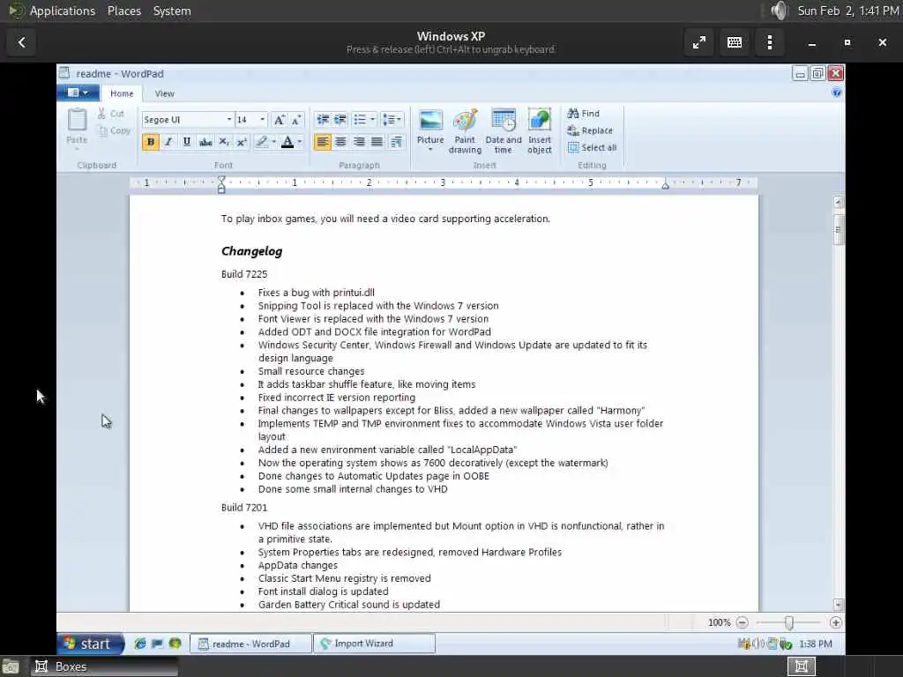
Task: Open the Paragraph settings dialog icon
Action: click(396, 142)
